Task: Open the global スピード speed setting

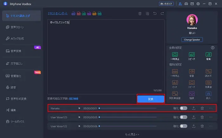Action: (192, 56)
